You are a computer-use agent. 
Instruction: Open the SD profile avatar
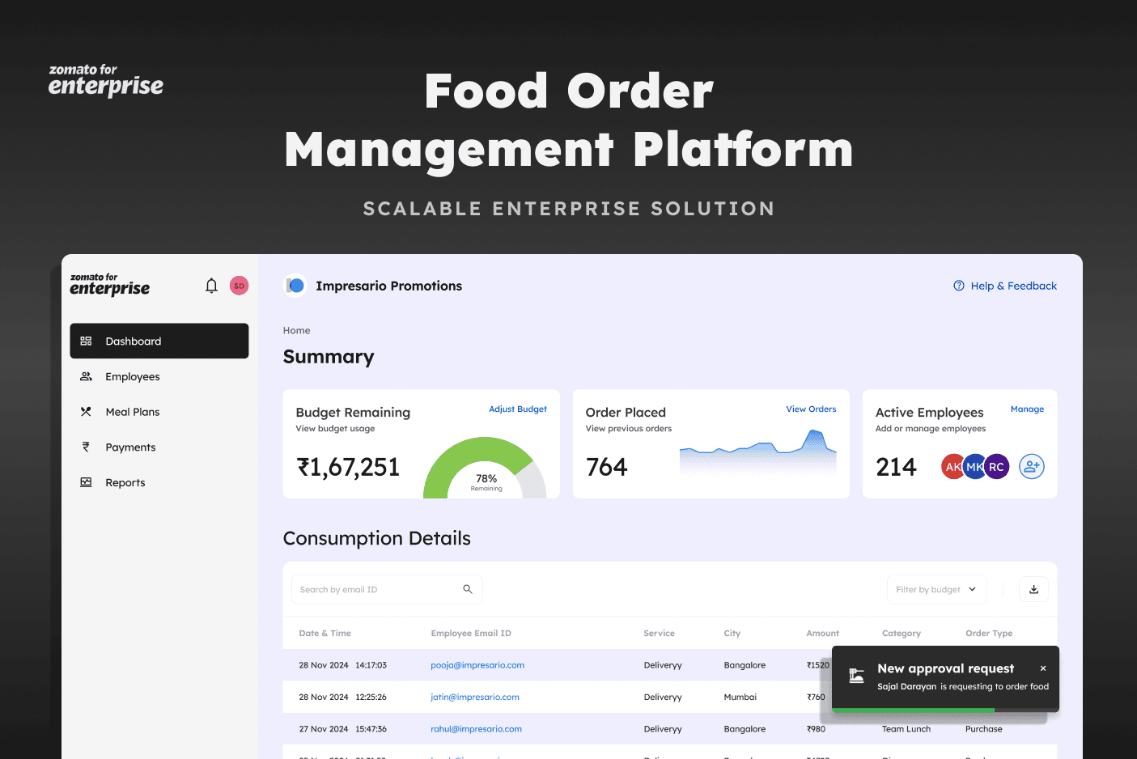click(x=239, y=286)
